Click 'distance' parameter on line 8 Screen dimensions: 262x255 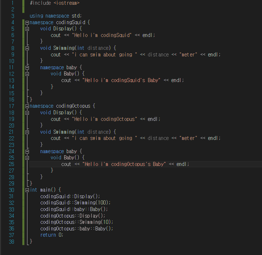click(98, 48)
